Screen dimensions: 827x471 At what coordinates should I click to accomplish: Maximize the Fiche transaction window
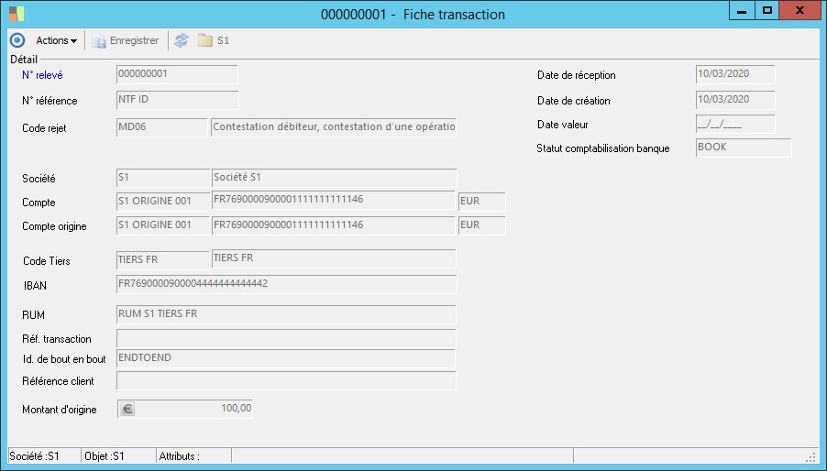(x=766, y=10)
